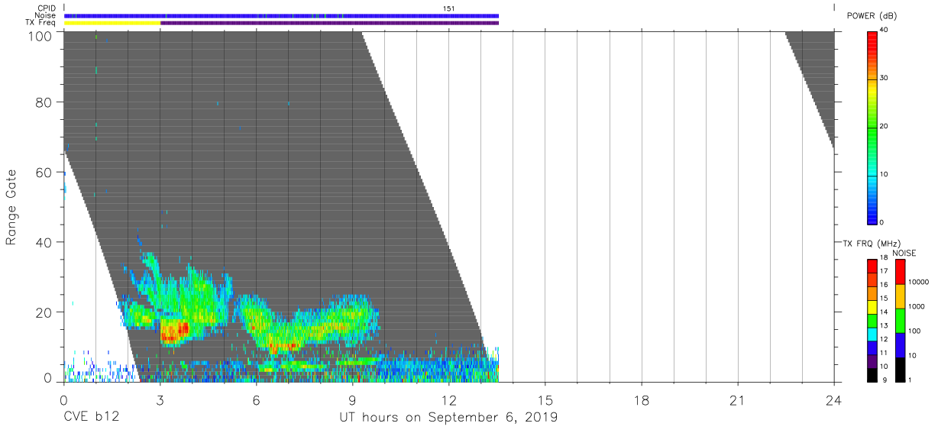Click the CVE b12 radar beam label
Image resolution: width=938 pixels, height=433 pixels.
click(x=90, y=418)
